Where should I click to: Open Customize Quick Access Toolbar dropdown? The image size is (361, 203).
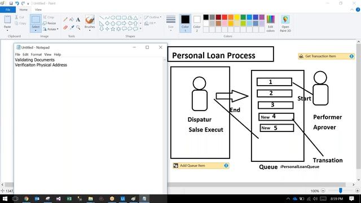28,3
